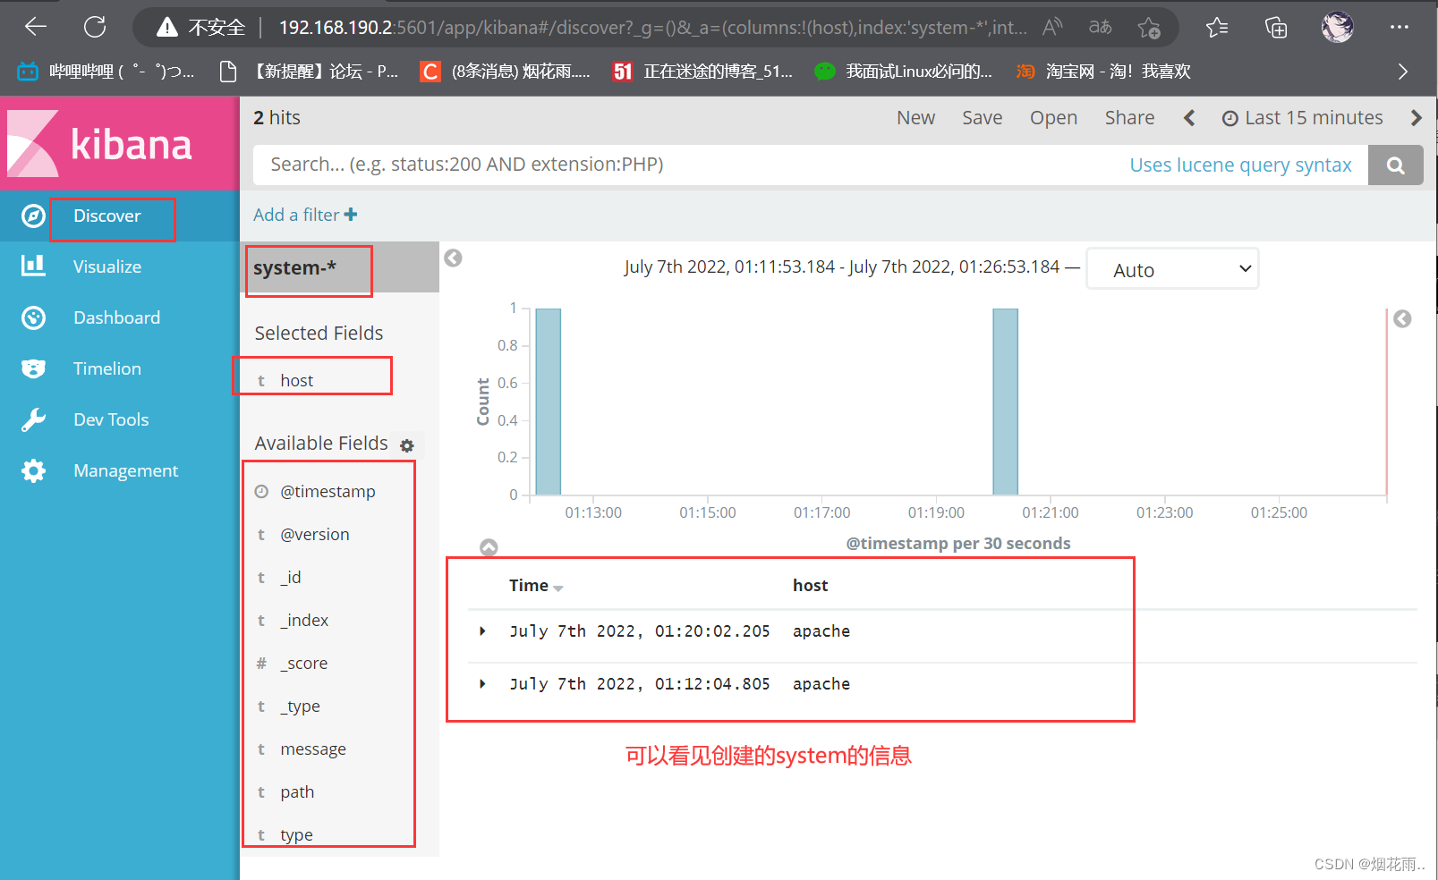This screenshot has width=1438, height=880.
Task: Click the Discover compass icon
Action: tap(33, 216)
